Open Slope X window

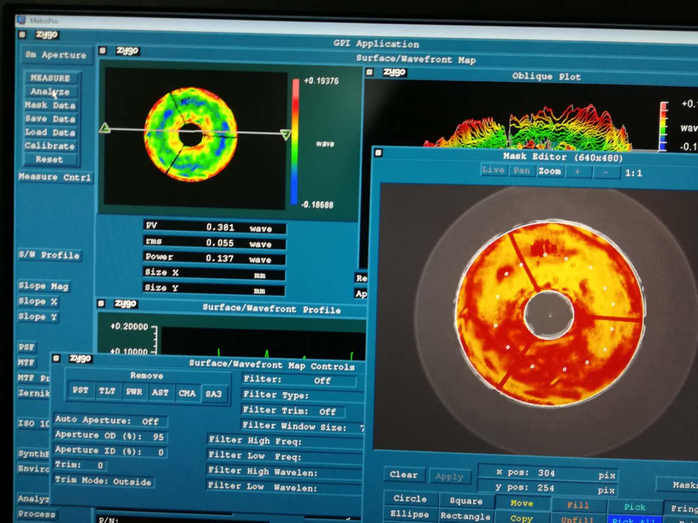pos(38,302)
